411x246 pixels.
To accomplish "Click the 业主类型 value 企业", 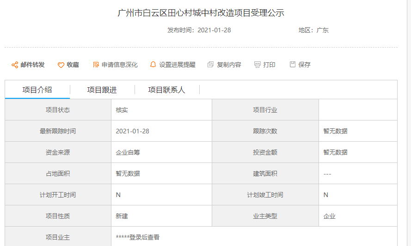I will (x=329, y=216).
